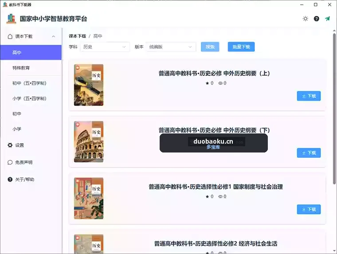Click cover thumbnail of 经济与社会生活
This screenshot has height=254, width=337.
point(89,244)
